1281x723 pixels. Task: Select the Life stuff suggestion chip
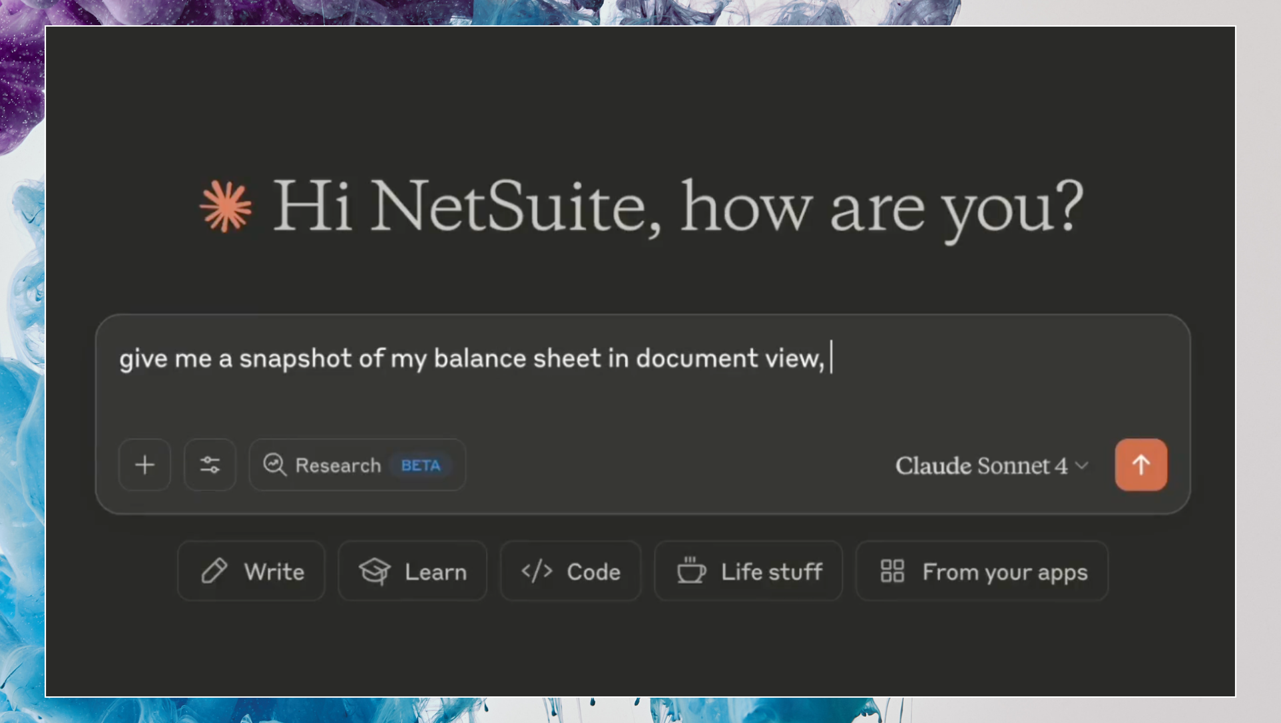click(x=748, y=571)
